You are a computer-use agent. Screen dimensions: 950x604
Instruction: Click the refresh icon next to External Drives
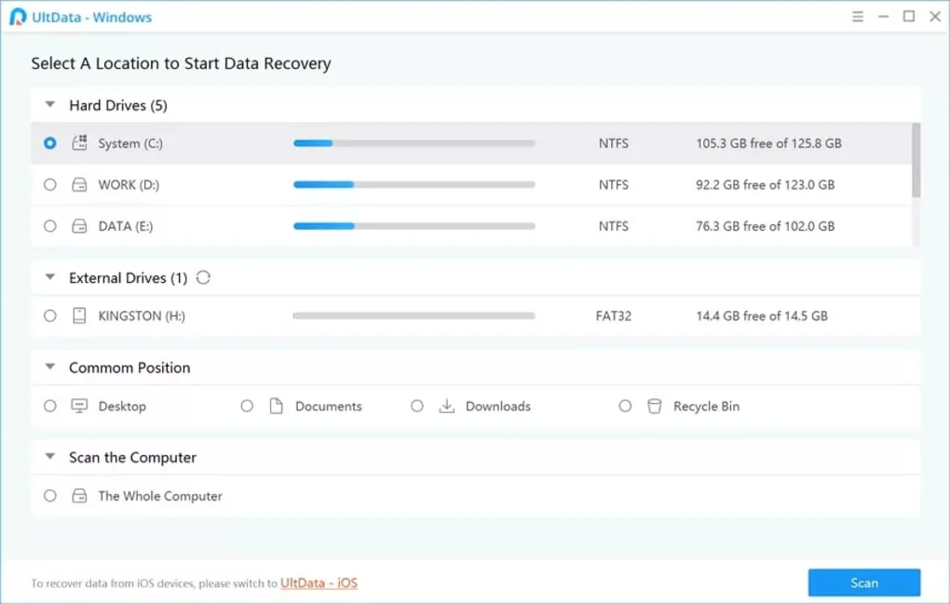(203, 277)
